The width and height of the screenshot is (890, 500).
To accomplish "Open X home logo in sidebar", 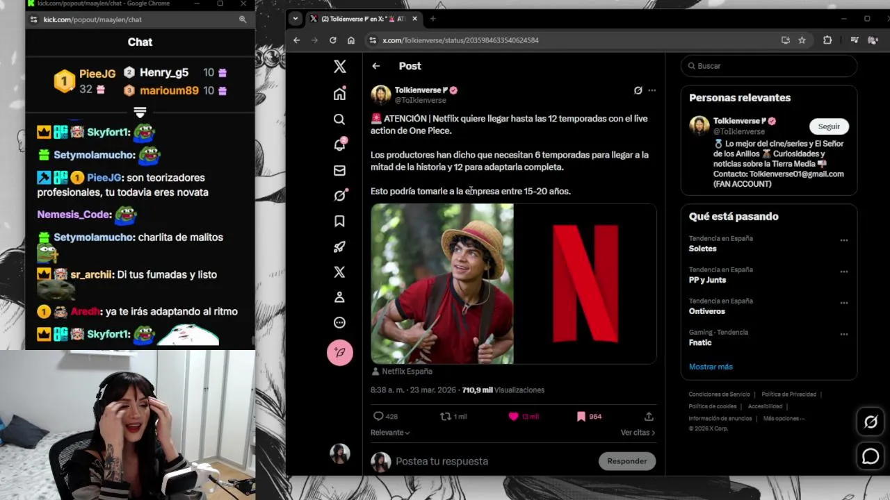I will pos(339,67).
